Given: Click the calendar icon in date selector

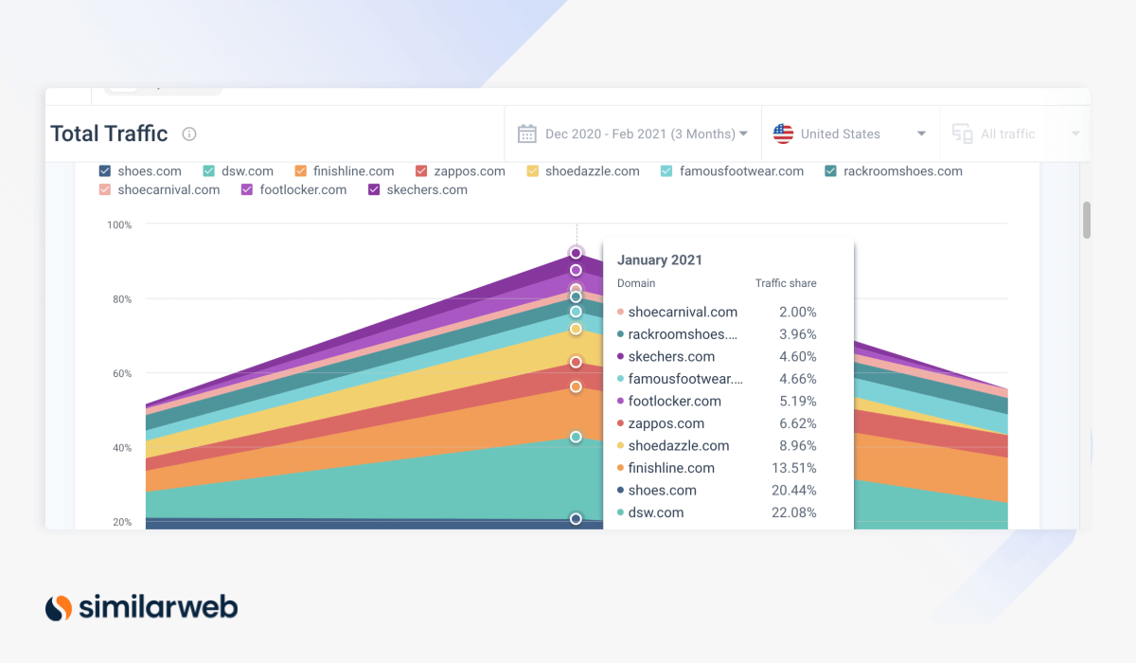Looking at the screenshot, I should tap(527, 134).
